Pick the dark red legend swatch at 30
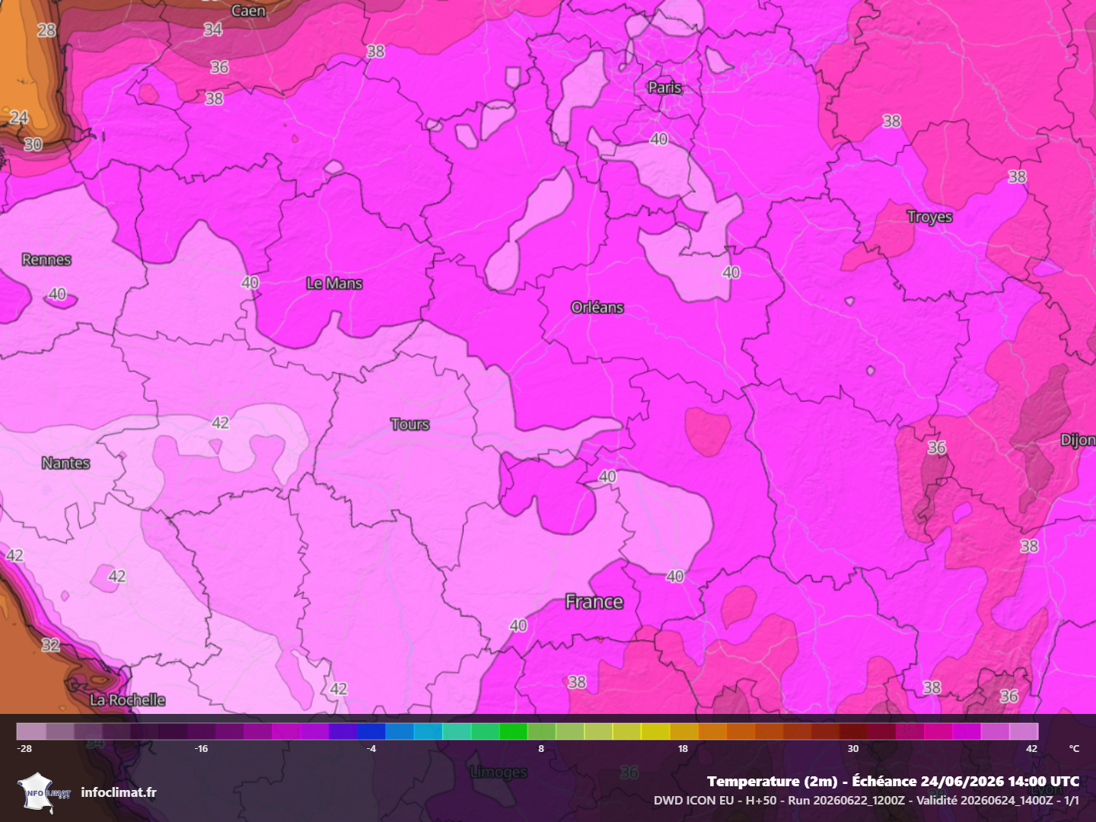 pyautogui.click(x=853, y=731)
